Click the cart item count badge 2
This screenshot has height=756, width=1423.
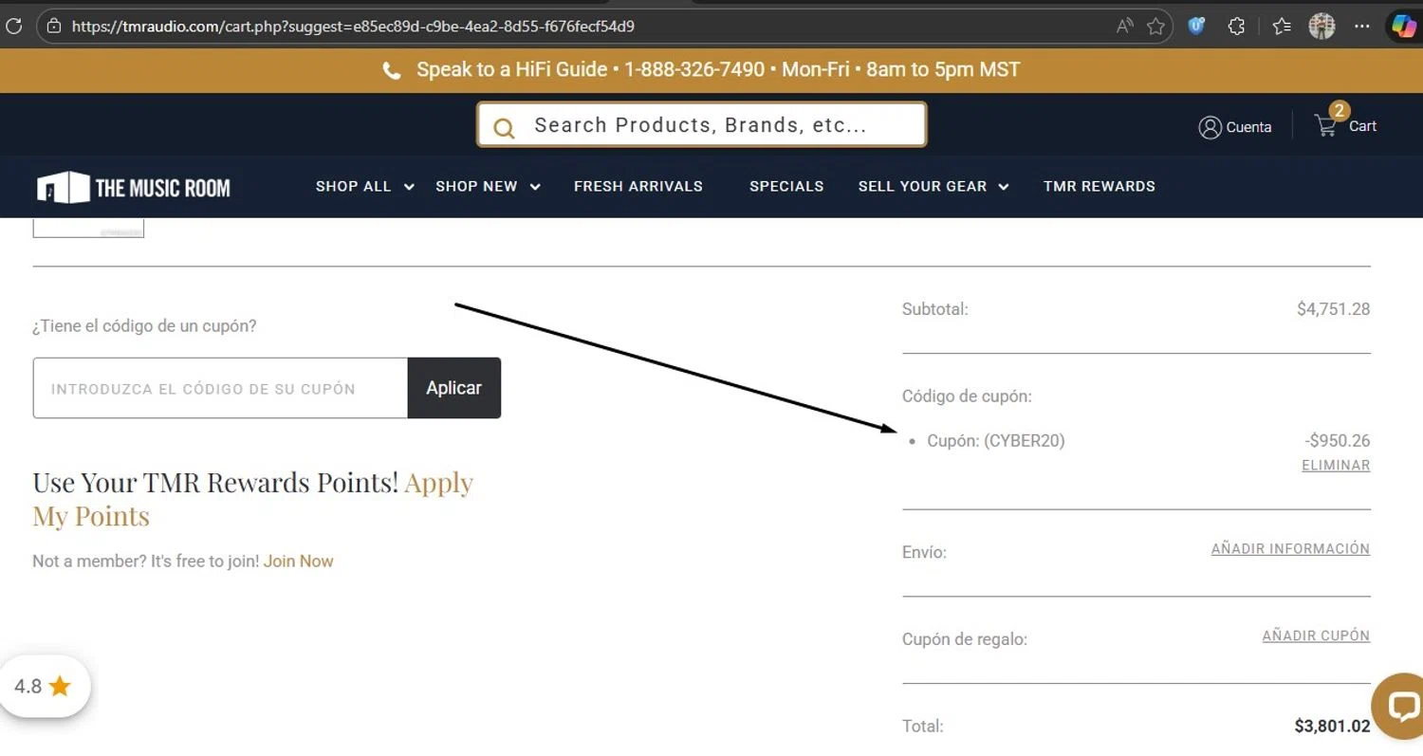1339,111
